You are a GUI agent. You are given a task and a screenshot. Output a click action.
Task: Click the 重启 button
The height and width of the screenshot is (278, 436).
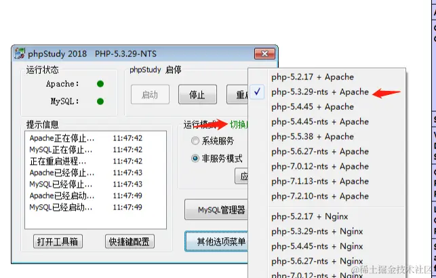click(x=237, y=95)
